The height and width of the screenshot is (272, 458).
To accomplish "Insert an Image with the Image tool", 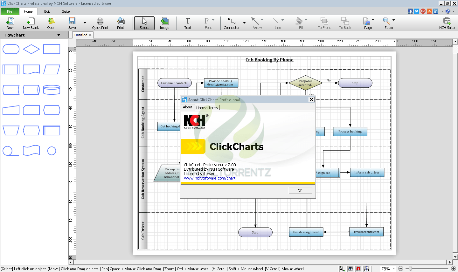I will click(164, 23).
